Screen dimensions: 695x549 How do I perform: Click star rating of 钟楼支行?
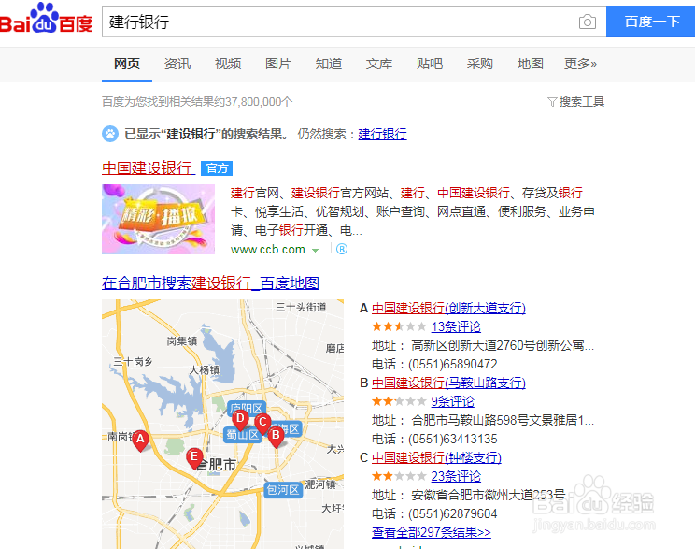click(x=399, y=477)
